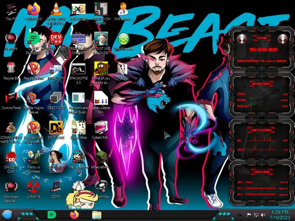Click the left alien head in TIME widget
This screenshot has width=295, height=221.
242,39
